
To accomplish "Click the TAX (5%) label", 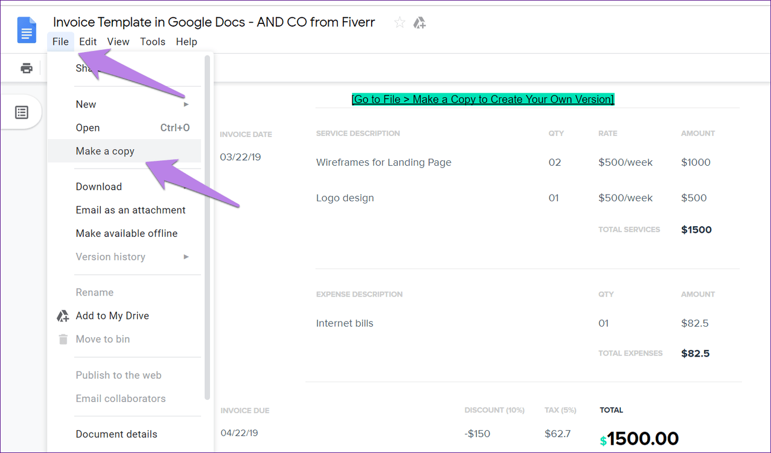I will (561, 410).
